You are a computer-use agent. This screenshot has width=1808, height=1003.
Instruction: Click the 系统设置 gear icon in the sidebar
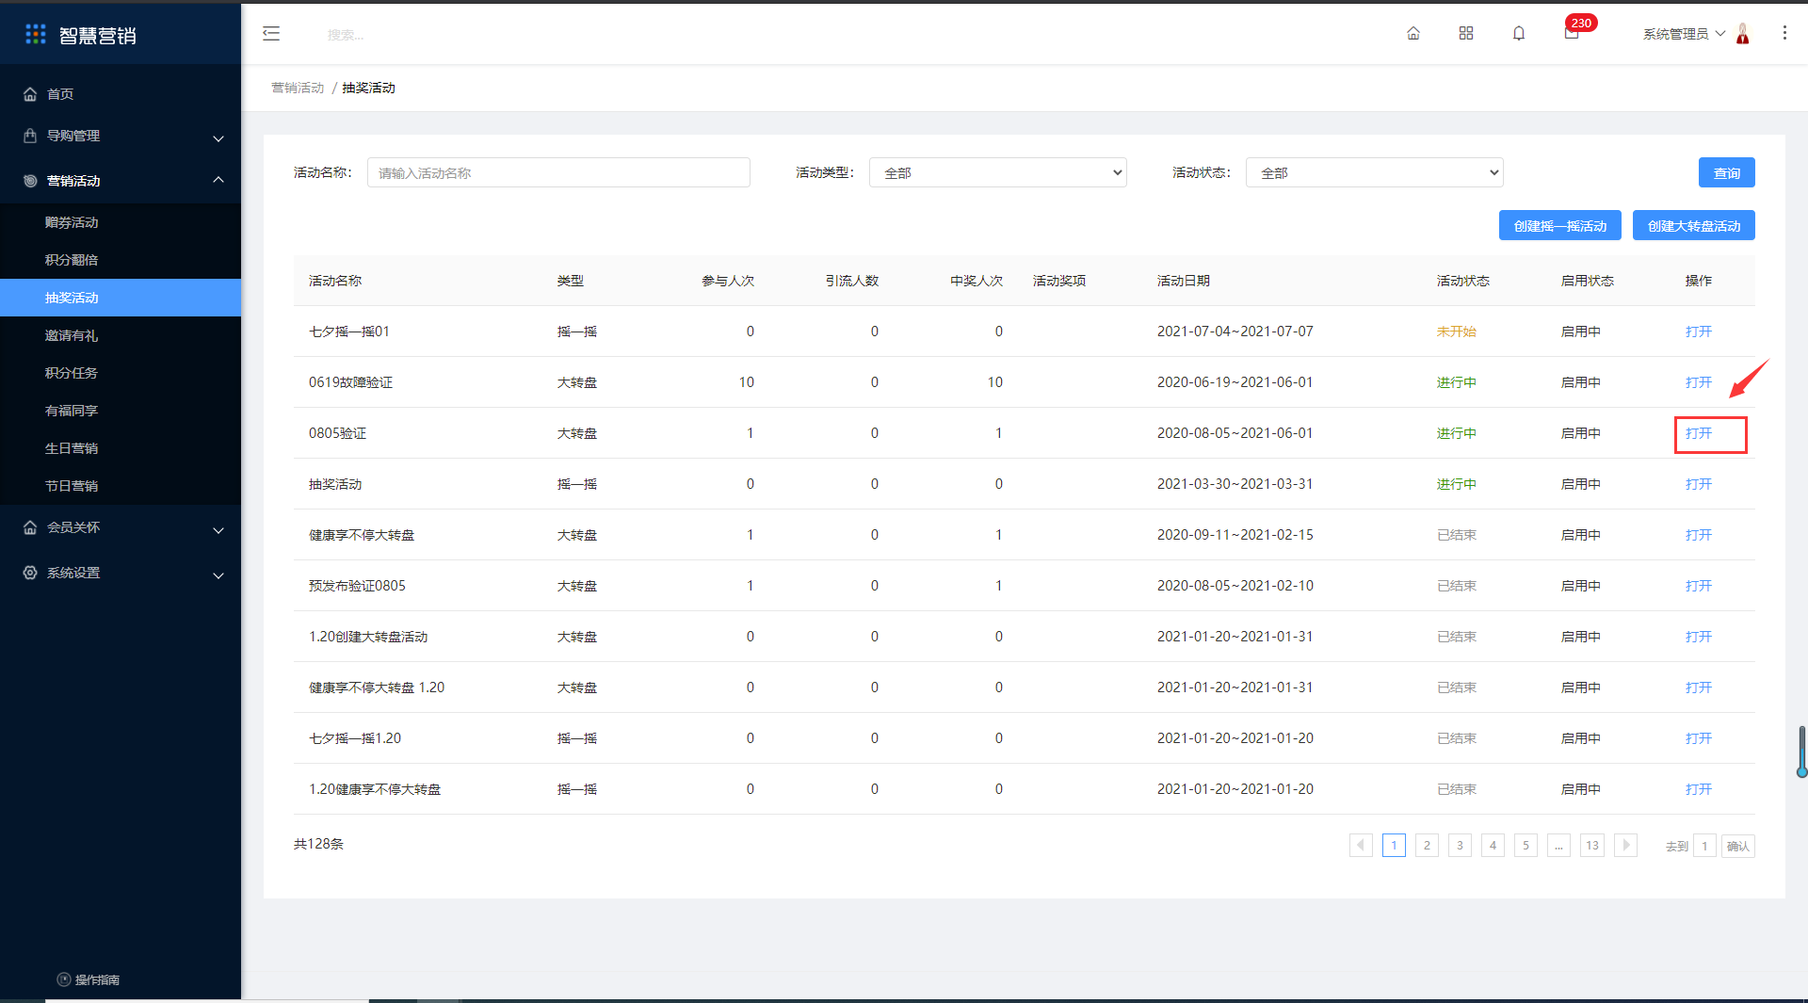(30, 573)
